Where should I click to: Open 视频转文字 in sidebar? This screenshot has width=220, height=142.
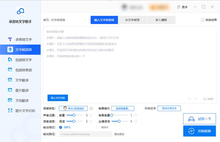pos(20,60)
